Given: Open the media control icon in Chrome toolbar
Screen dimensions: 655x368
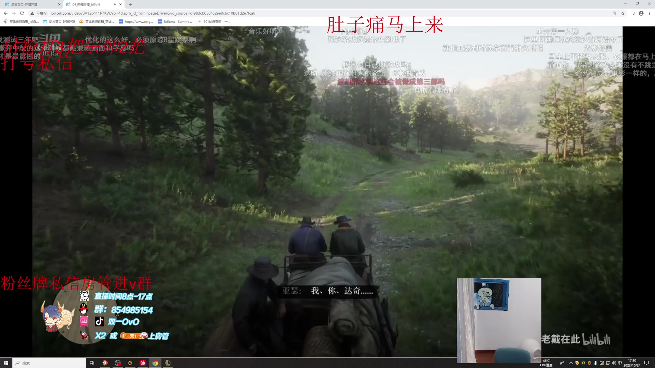Looking at the screenshot, I should click(x=633, y=13).
